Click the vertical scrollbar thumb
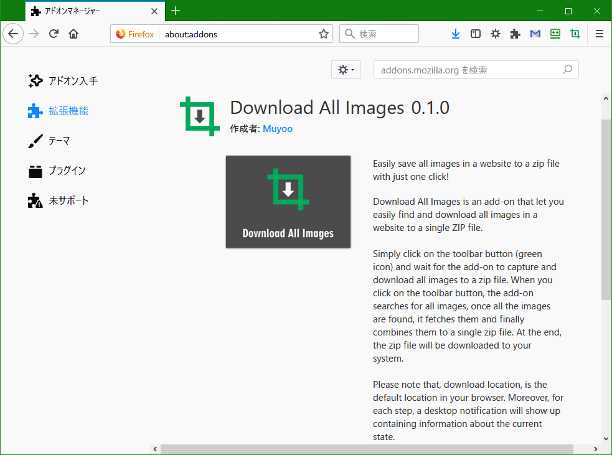Image resolution: width=612 pixels, height=455 pixels. (x=606, y=210)
